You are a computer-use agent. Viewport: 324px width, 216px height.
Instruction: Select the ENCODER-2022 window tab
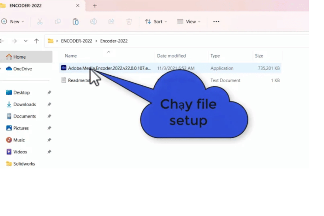(x=25, y=6)
